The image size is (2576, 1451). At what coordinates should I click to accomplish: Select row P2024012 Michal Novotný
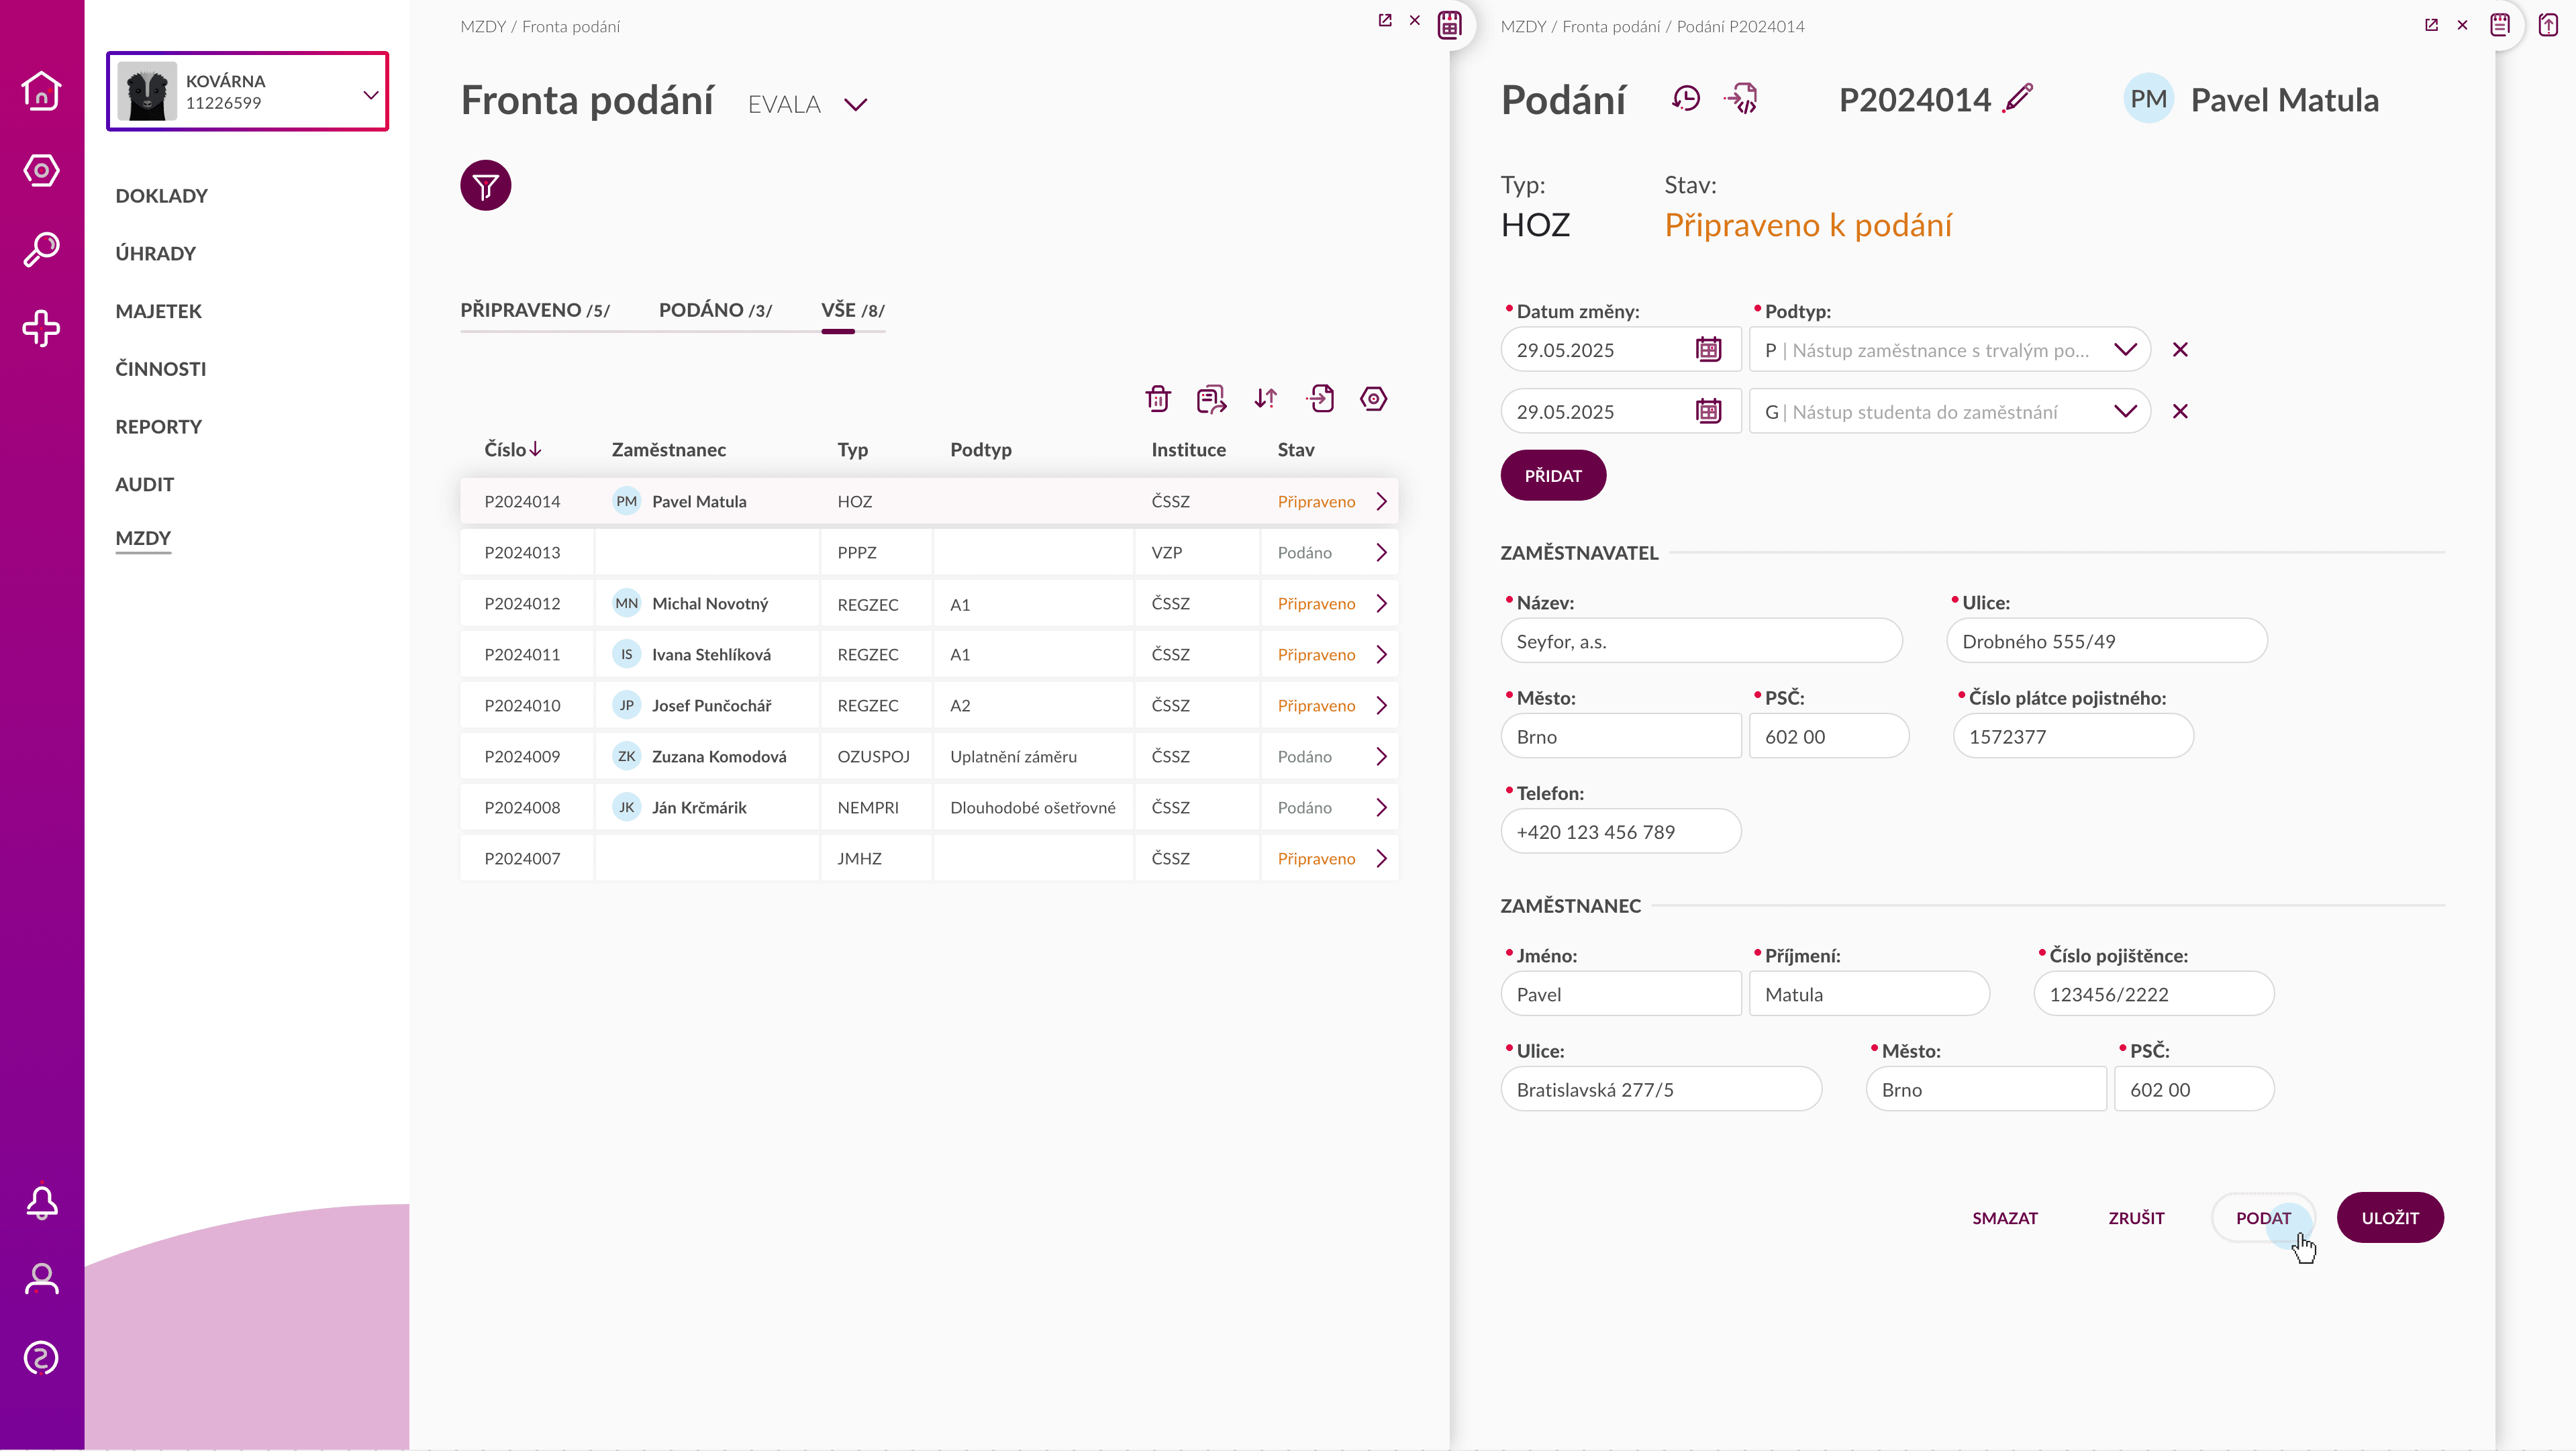coord(929,603)
